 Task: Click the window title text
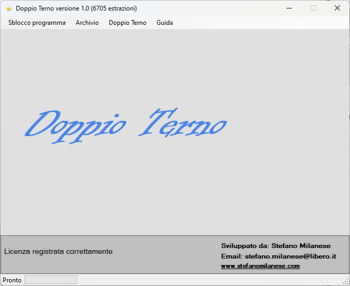pos(76,8)
